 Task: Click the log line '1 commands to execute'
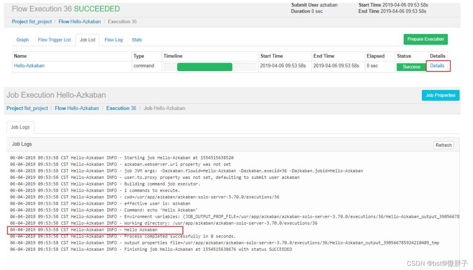pyautogui.click(x=95, y=190)
